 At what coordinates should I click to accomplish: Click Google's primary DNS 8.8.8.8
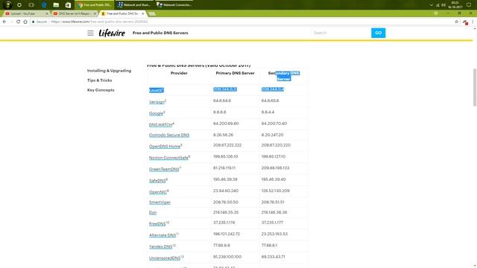coord(219,112)
